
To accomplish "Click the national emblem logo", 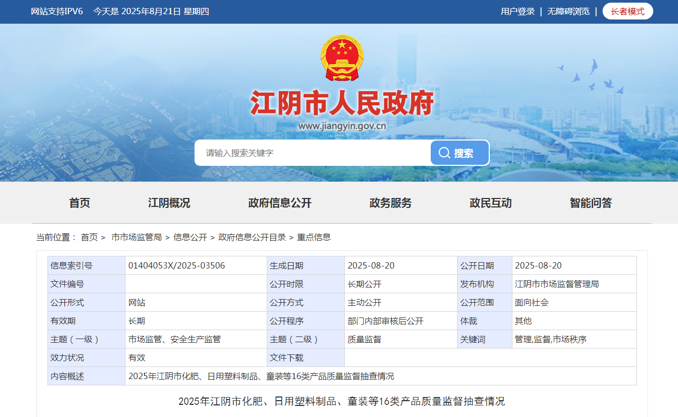I will (x=342, y=58).
